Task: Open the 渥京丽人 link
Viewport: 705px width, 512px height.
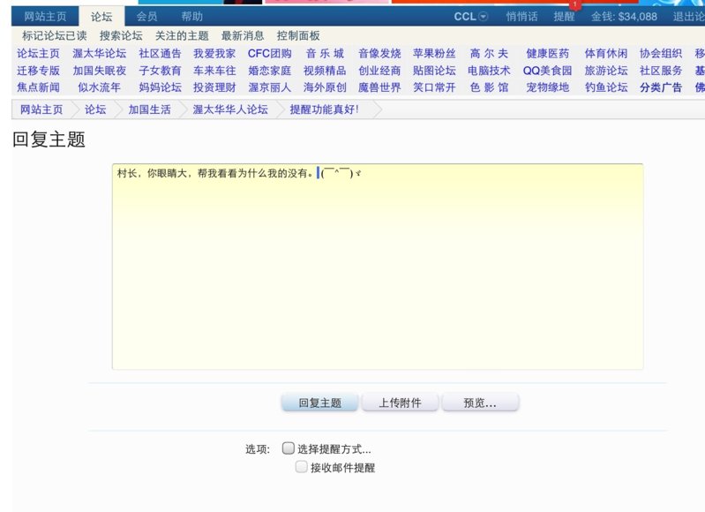Action: point(270,87)
